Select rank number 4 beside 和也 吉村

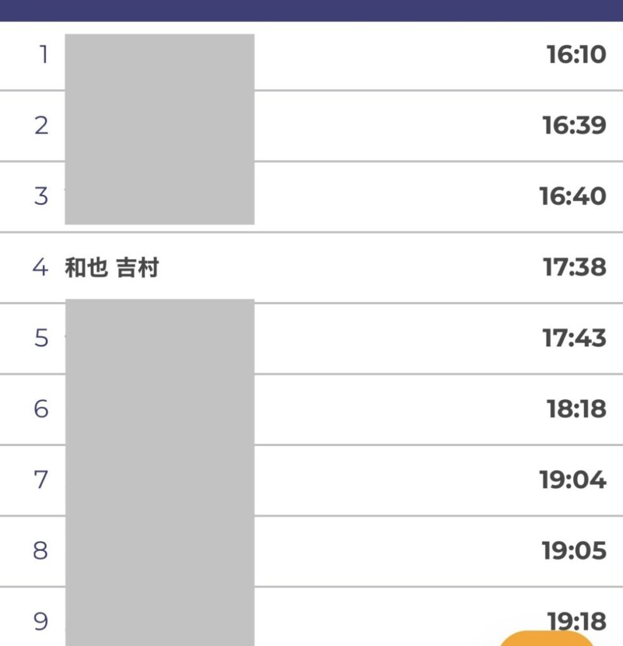coord(40,267)
